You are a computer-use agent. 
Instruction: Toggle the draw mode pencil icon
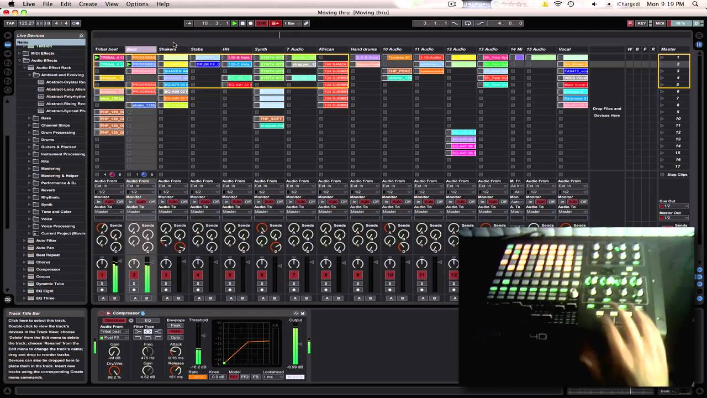click(306, 23)
